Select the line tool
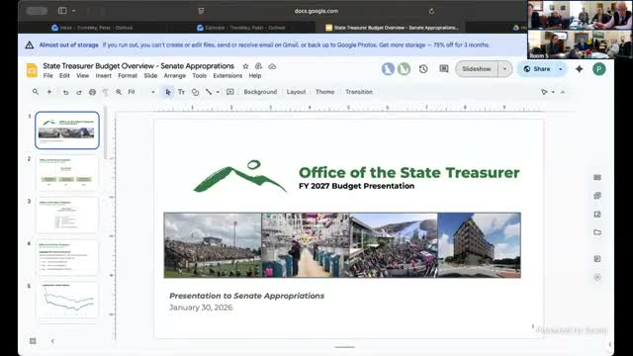633x356 pixels. tap(209, 92)
